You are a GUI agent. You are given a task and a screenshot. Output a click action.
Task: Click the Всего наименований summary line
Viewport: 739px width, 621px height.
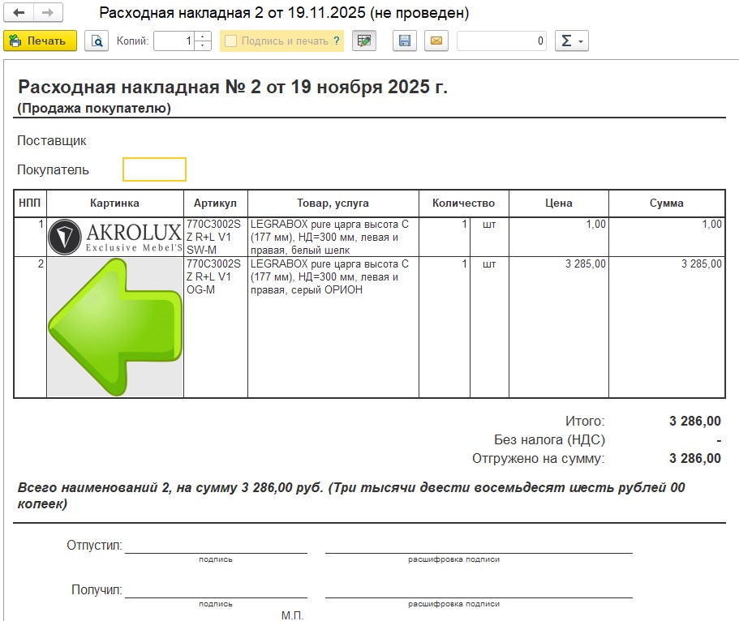click(x=351, y=495)
